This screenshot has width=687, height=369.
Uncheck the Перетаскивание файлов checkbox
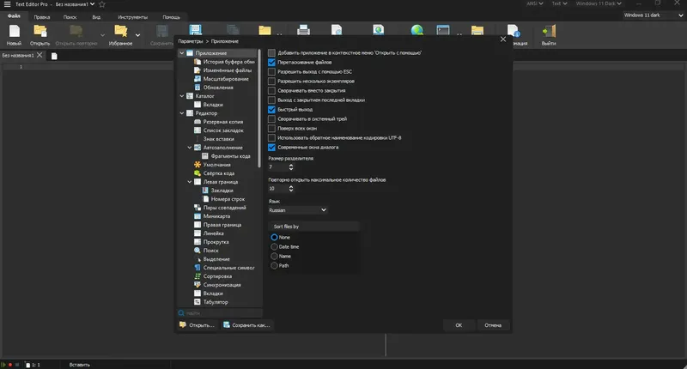click(x=271, y=62)
